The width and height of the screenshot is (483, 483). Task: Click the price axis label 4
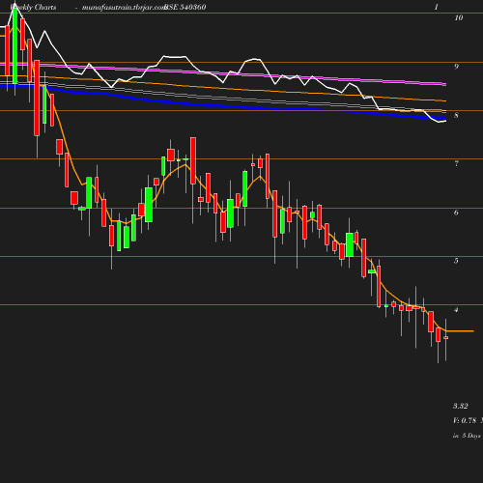pyautogui.click(x=456, y=310)
